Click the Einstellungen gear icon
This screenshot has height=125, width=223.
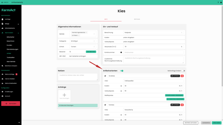[2, 92]
